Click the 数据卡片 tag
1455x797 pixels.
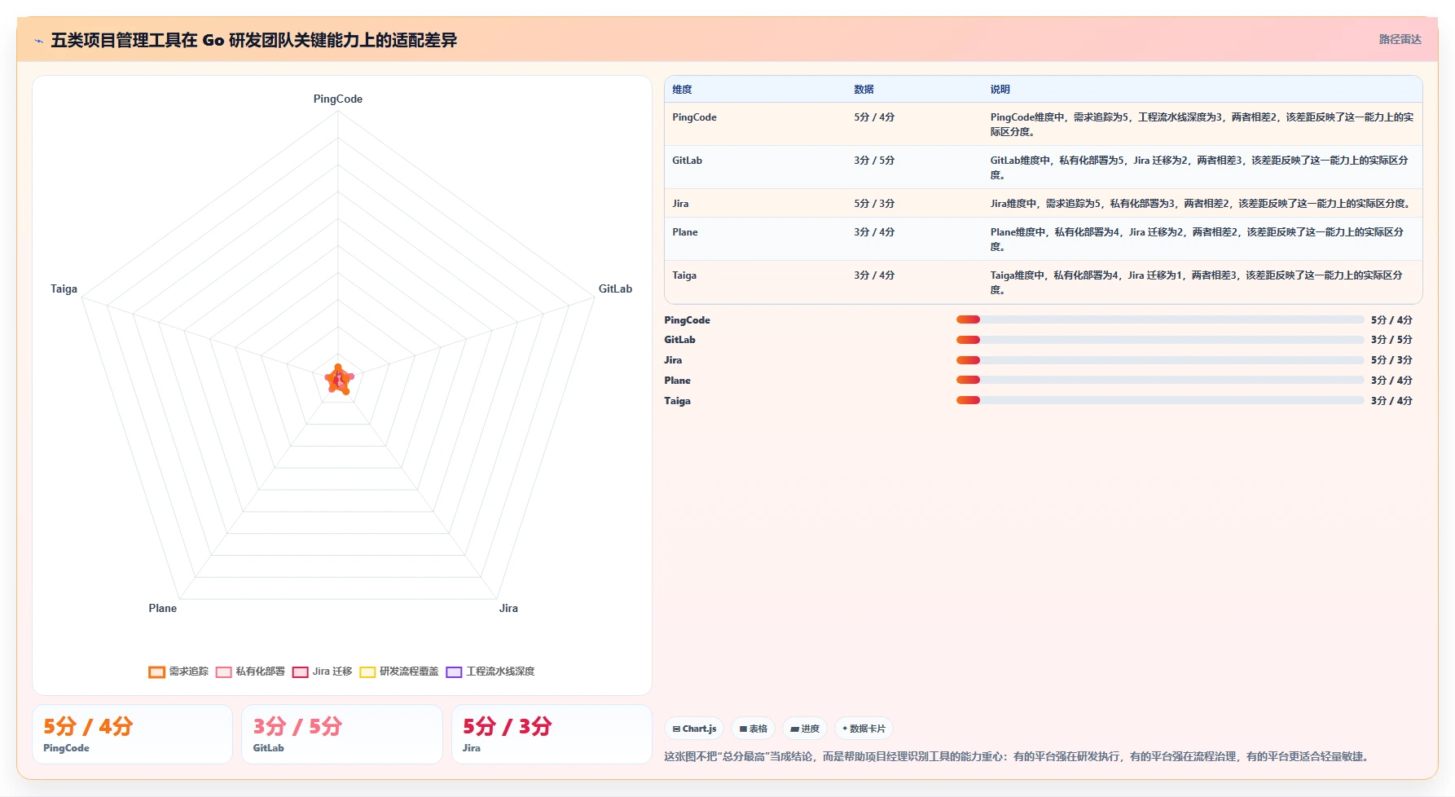click(x=864, y=729)
